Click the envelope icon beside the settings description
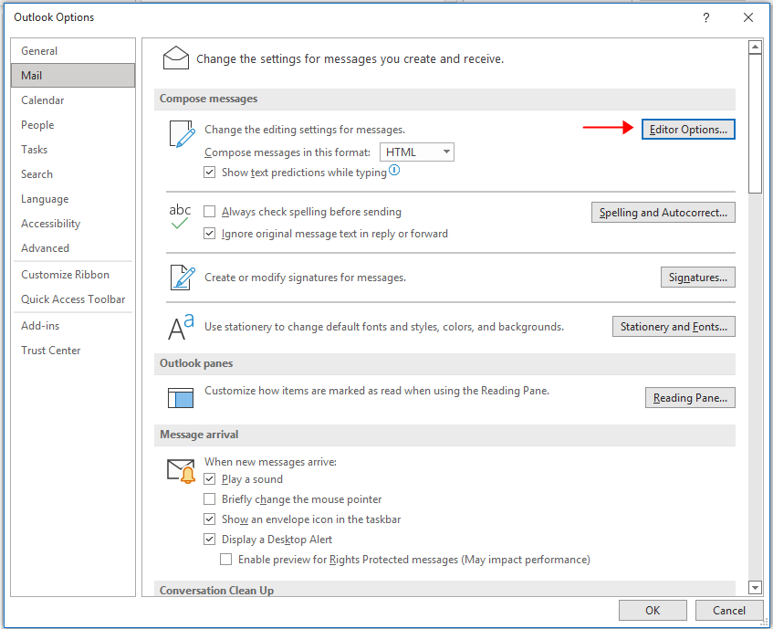This screenshot has height=629, width=773. click(176, 58)
